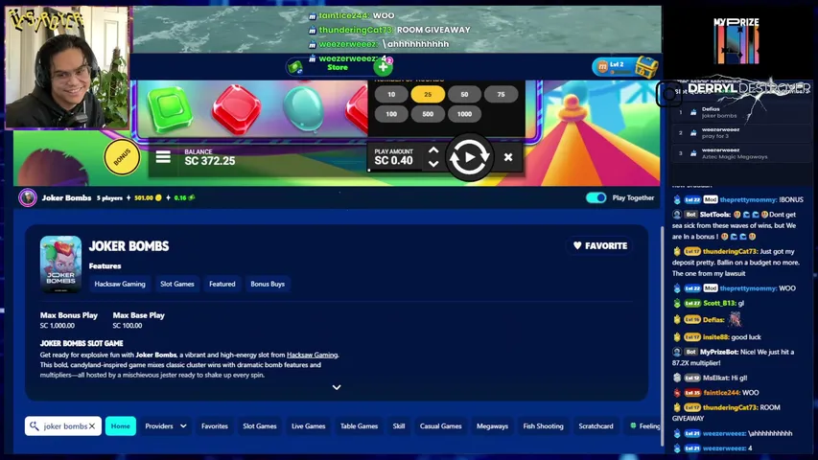Image resolution: width=818 pixels, height=460 pixels.
Task: Click insite88 good luck message
Action: [x=716, y=337]
